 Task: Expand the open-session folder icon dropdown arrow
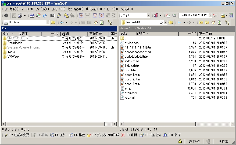point(226,16)
